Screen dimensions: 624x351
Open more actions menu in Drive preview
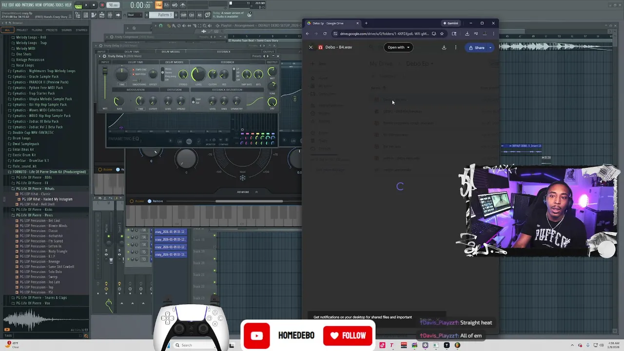coord(456,47)
